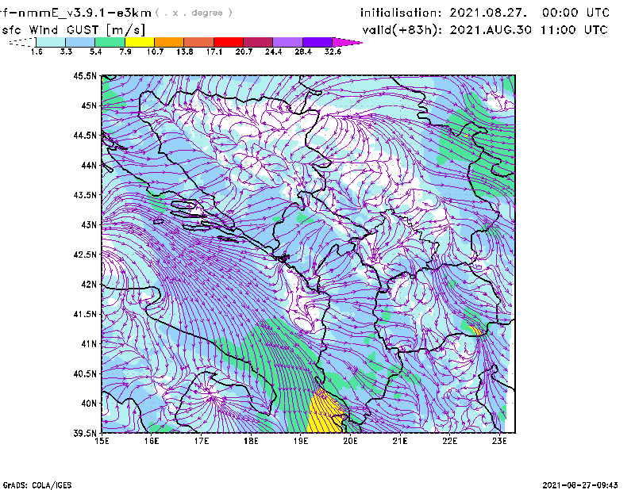Click the yellow gust area near 19.5E
Viewport: 635px width, 490px height.
tap(325, 413)
